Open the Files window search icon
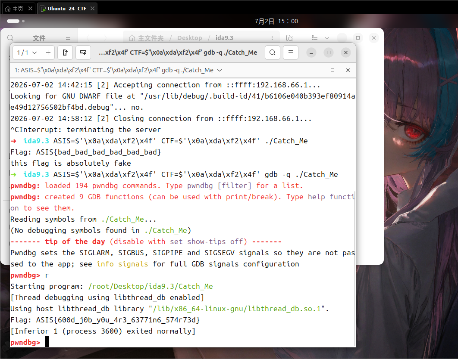 coord(10,38)
